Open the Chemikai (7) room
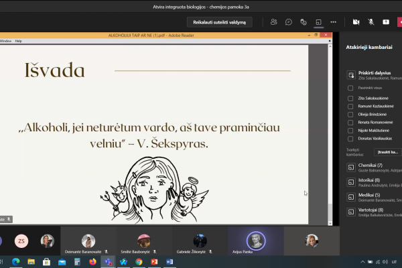Screen dimensions: 402x268 (374, 167)
